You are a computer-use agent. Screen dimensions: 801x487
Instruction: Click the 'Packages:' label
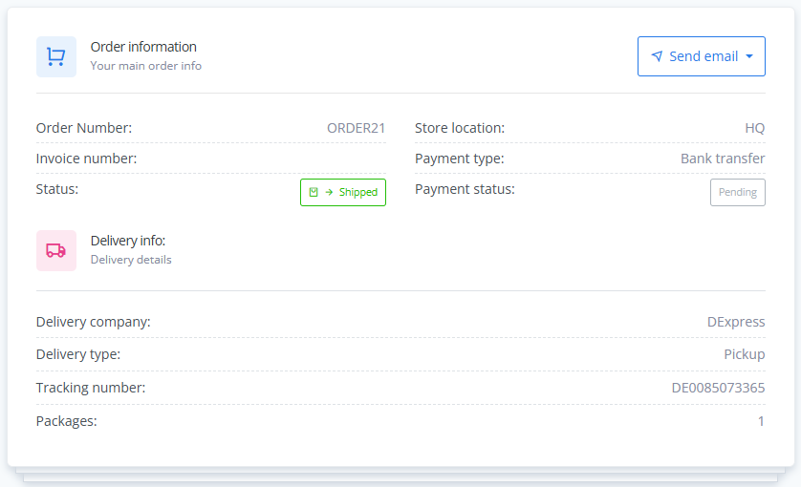click(66, 421)
